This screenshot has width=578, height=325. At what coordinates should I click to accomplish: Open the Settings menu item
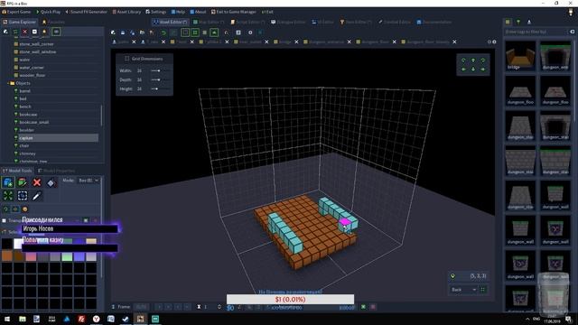point(156,12)
